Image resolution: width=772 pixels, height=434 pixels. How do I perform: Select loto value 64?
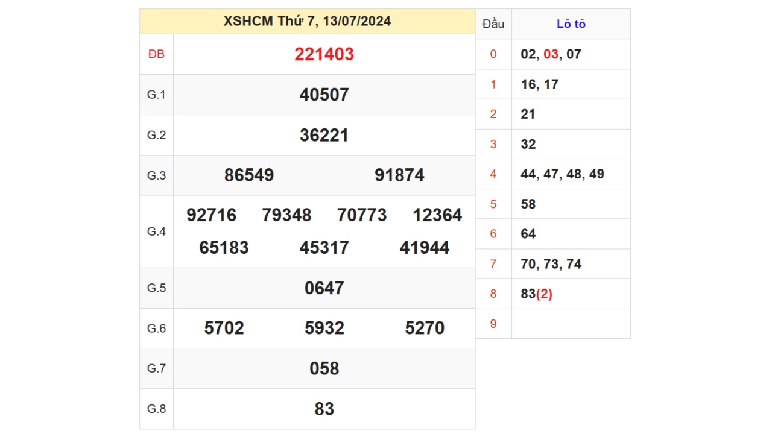click(x=528, y=234)
